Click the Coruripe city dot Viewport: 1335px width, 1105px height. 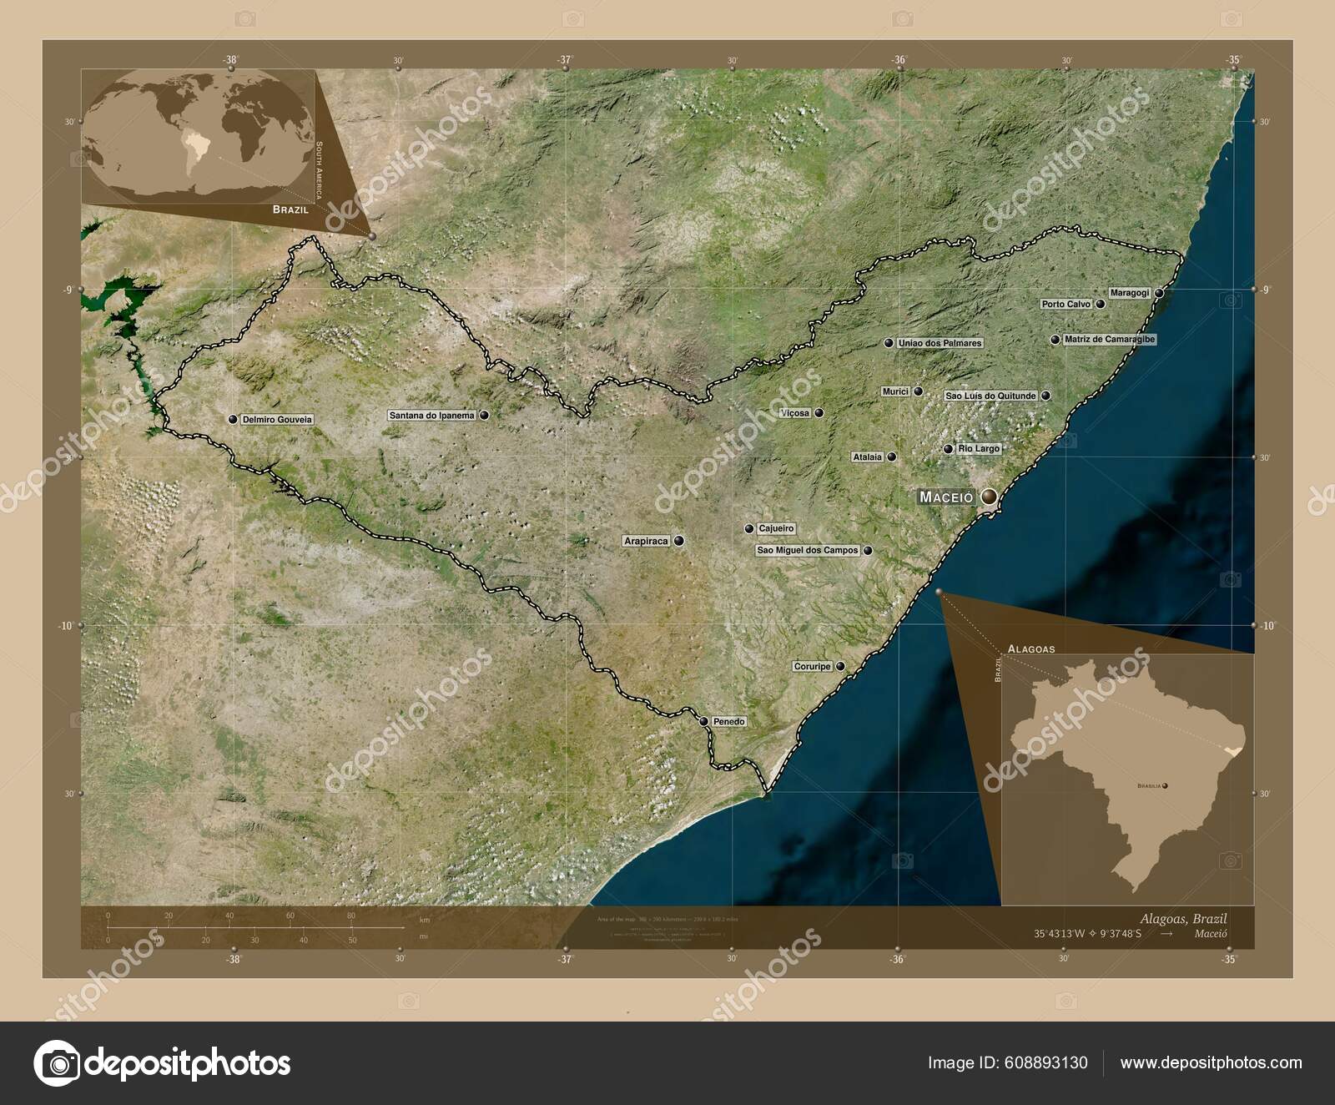[x=840, y=665]
